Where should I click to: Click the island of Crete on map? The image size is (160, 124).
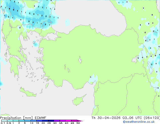coord(28,93)
